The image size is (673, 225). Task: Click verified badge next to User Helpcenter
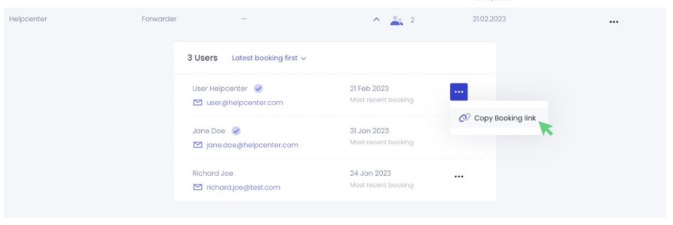(258, 89)
